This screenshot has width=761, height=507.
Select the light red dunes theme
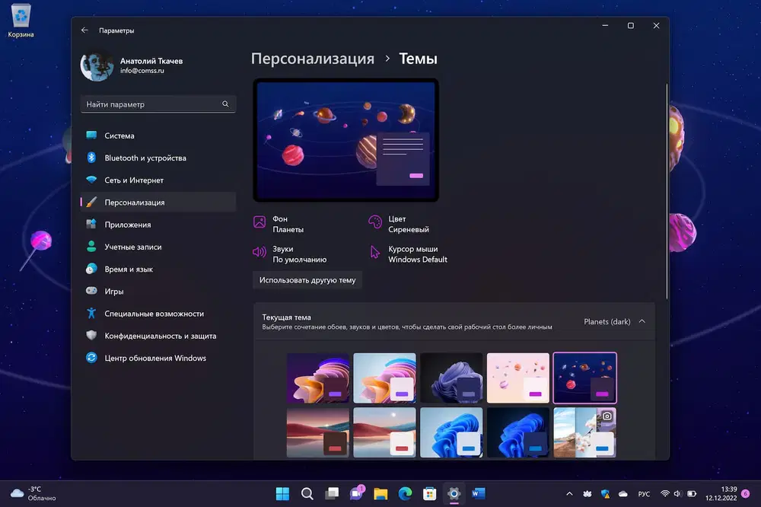[x=384, y=432]
